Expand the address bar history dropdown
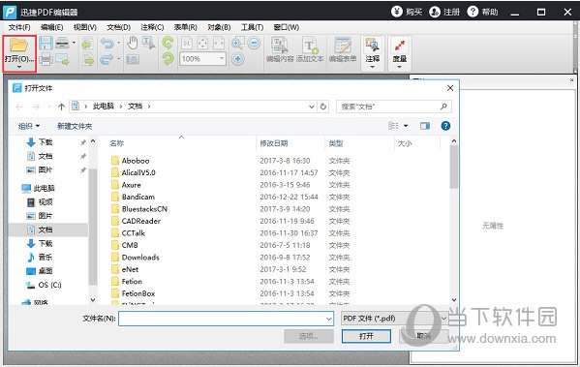The height and width of the screenshot is (367, 580). 312,107
